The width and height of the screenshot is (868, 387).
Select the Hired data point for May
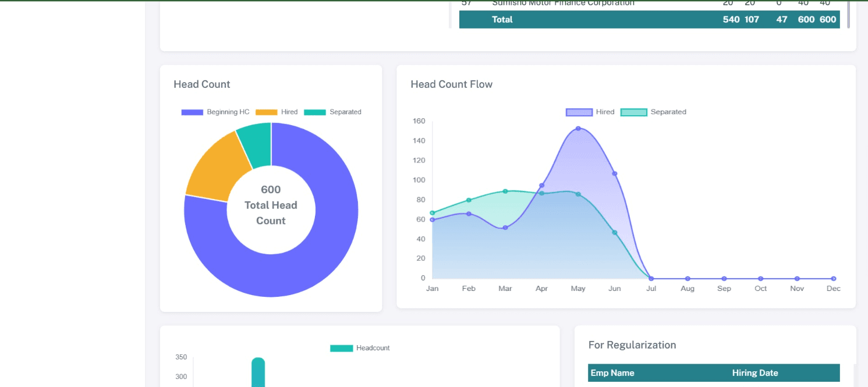pos(578,129)
